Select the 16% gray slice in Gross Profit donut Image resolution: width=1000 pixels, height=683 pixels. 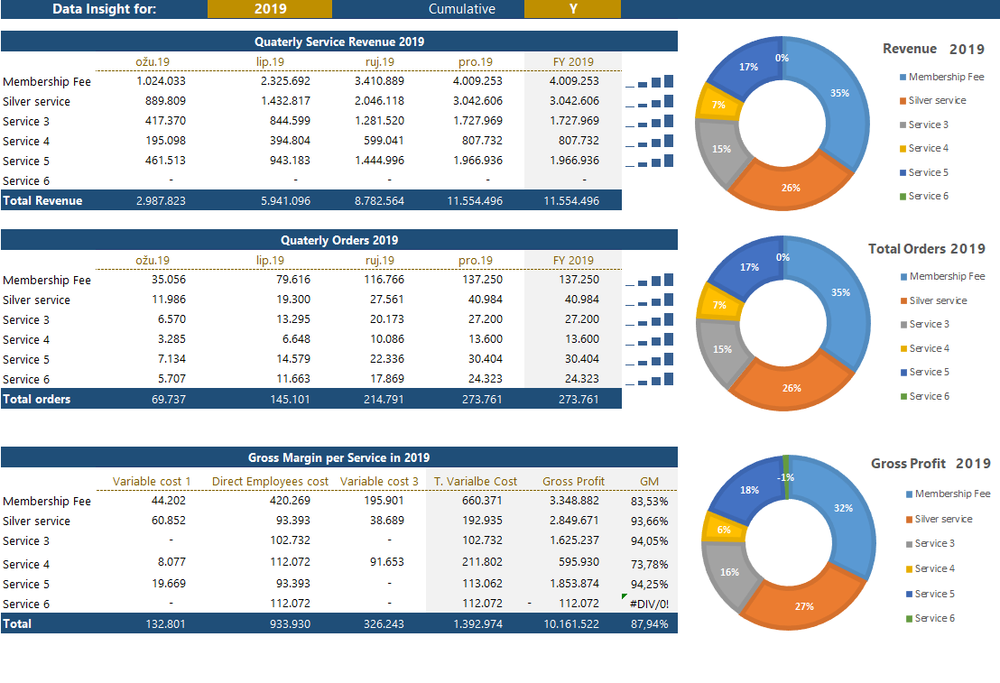point(727,571)
